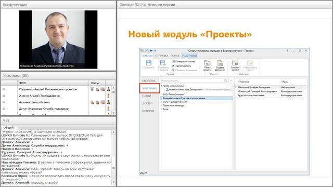Viewport: 333px width, 187px height.
Task: Select the УЧАСТНИКИ side tab
Action: [149, 88]
